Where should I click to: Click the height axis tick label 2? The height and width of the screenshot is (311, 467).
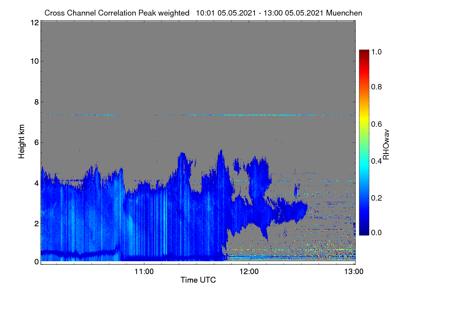click(x=36, y=223)
